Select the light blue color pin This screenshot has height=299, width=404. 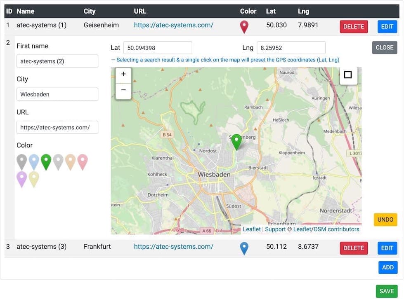pyautogui.click(x=34, y=162)
